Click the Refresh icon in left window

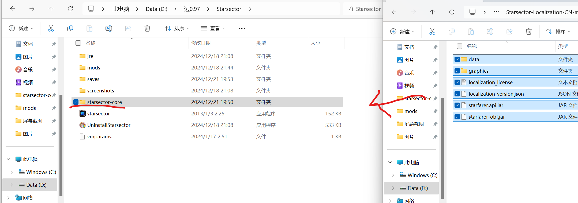coord(70,9)
